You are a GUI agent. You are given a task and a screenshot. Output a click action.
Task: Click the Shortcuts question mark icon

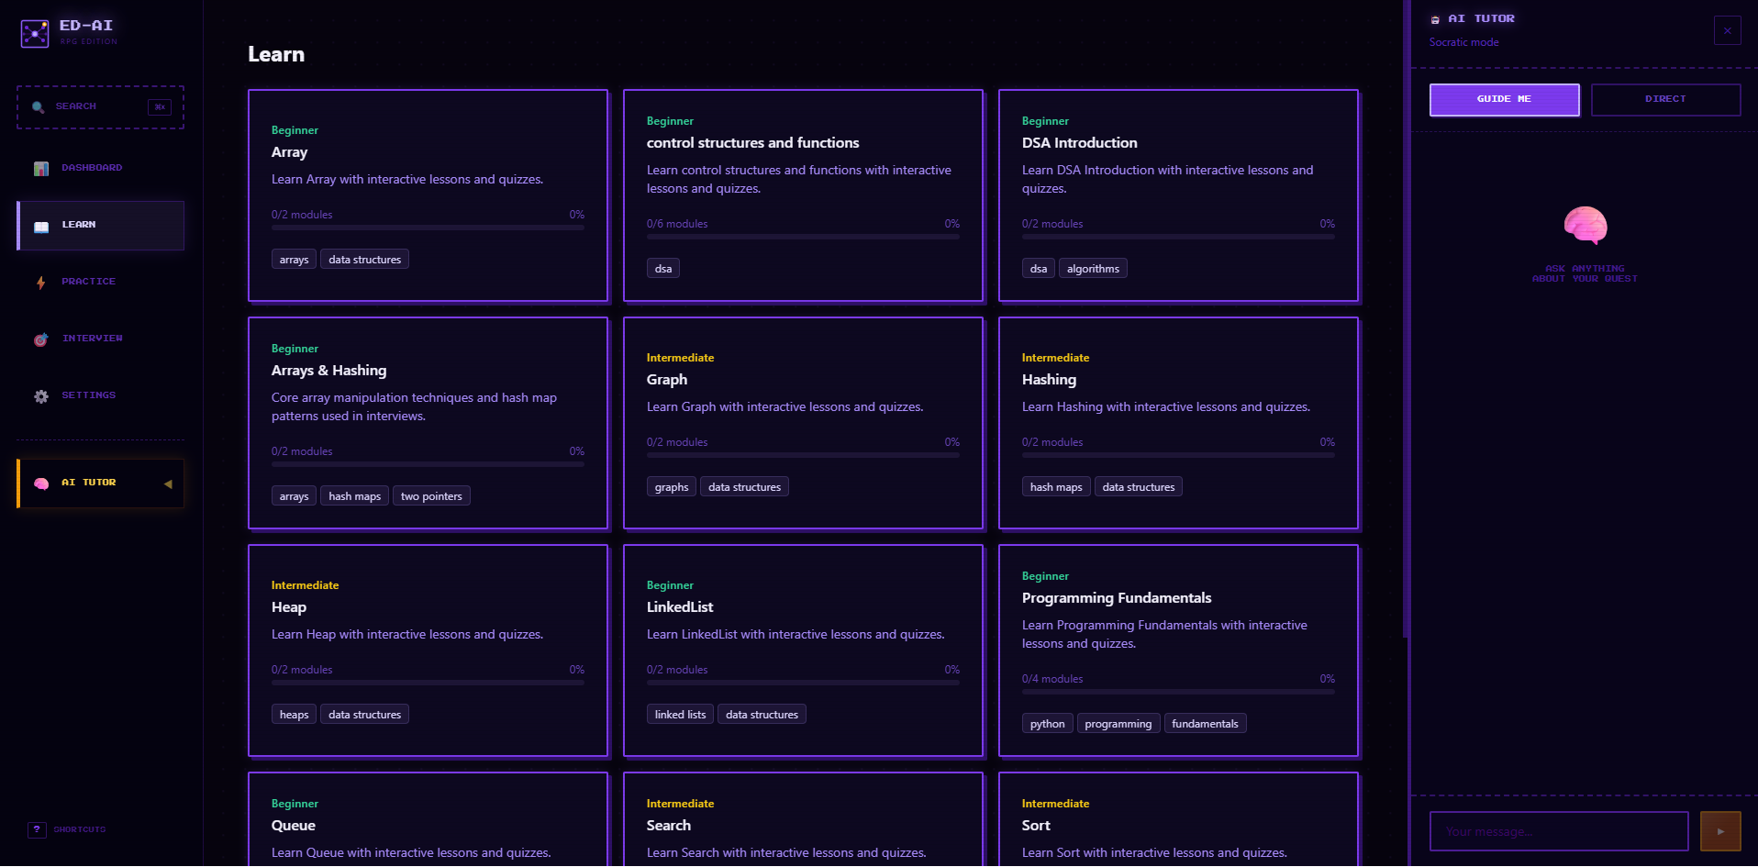[37, 829]
